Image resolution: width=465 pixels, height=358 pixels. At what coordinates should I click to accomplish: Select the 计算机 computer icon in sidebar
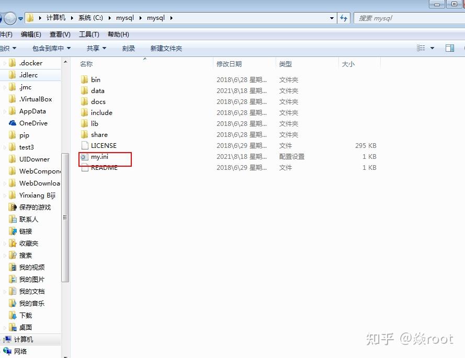coord(7,339)
